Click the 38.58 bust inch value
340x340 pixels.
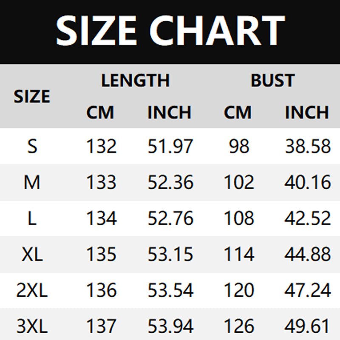307,147
